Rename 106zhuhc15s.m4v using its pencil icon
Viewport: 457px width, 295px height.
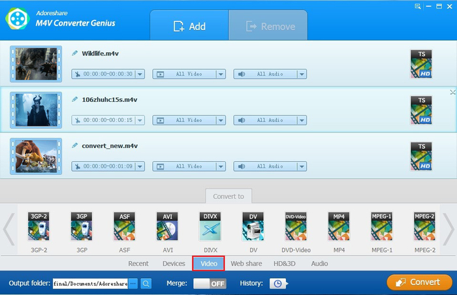75,99
